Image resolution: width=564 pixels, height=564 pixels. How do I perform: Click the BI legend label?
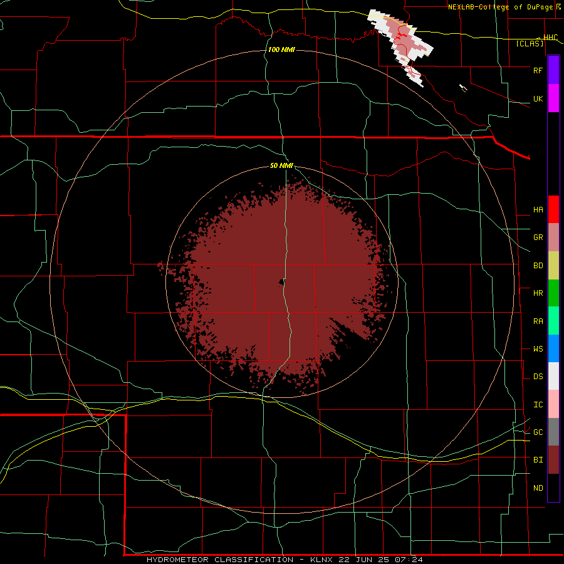pyautogui.click(x=538, y=460)
